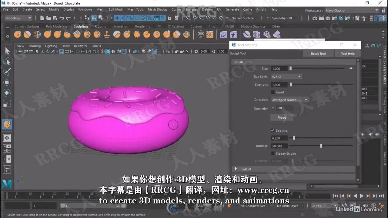Toggle smooth shade all in the viewport toolbar

point(108,51)
